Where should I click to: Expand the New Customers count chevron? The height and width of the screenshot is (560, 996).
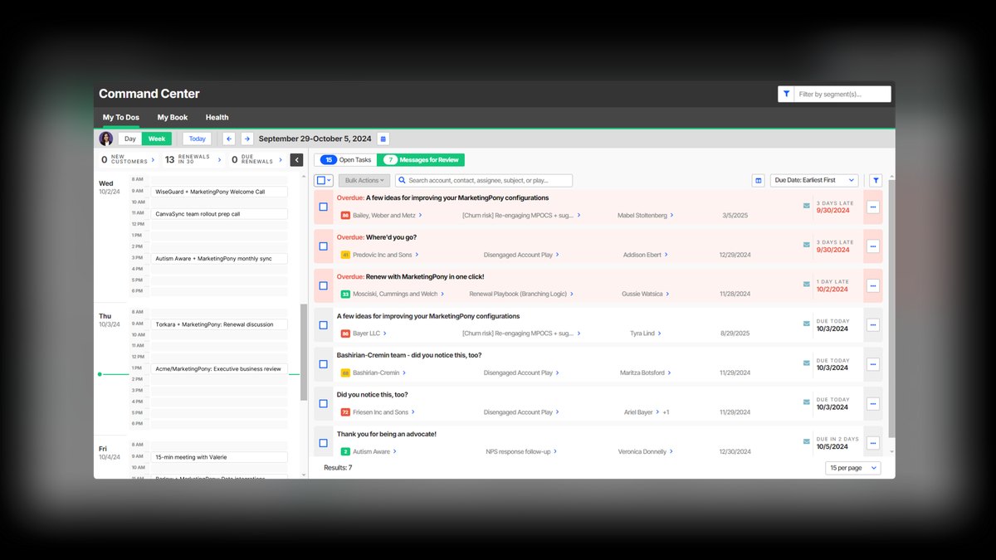click(x=154, y=159)
